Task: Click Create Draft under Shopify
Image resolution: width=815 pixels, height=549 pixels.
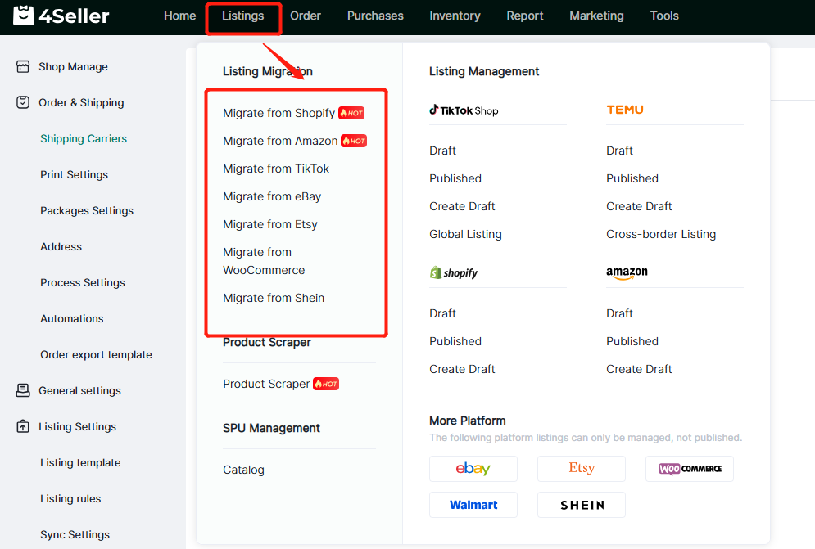Action: tap(462, 369)
